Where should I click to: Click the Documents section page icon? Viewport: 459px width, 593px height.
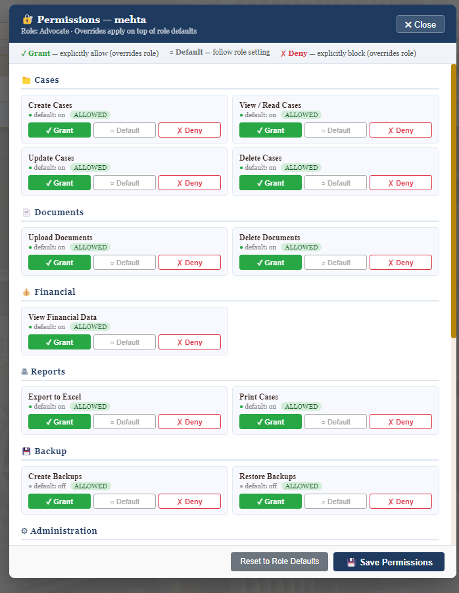(x=26, y=213)
